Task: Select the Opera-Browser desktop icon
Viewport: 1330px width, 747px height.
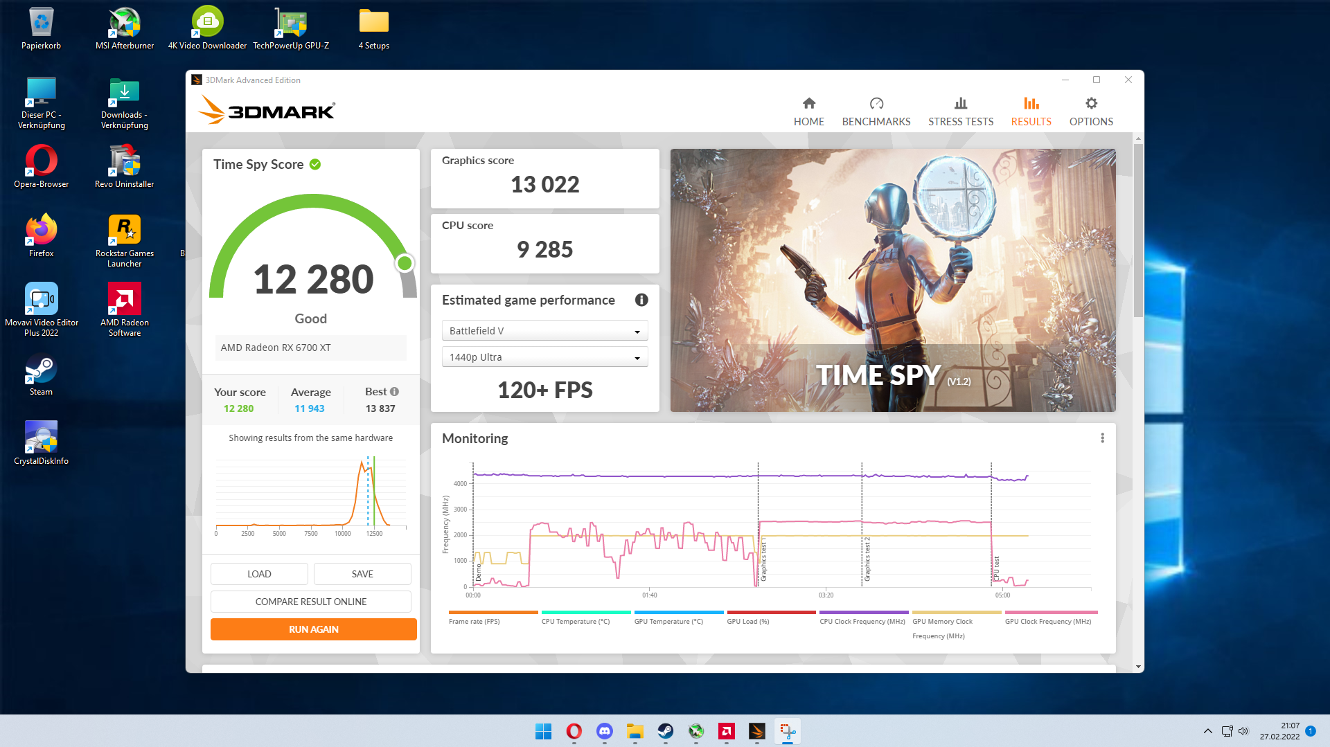Action: (x=41, y=167)
